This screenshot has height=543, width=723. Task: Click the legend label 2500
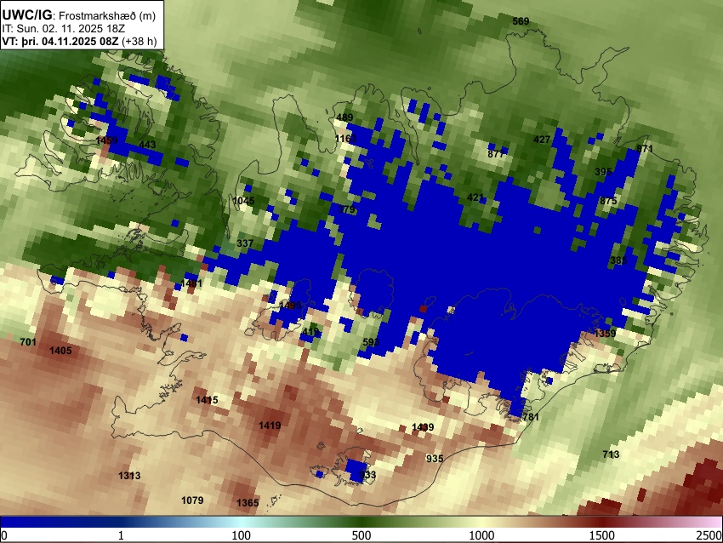(x=709, y=535)
